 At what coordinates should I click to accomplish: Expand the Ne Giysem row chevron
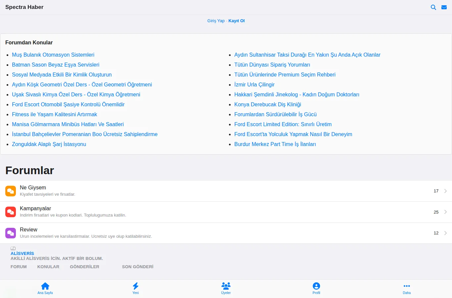point(445,191)
